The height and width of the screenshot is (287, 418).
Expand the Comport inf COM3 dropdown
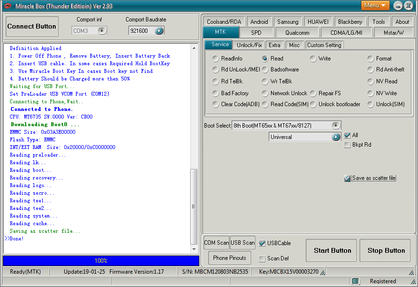click(102, 30)
